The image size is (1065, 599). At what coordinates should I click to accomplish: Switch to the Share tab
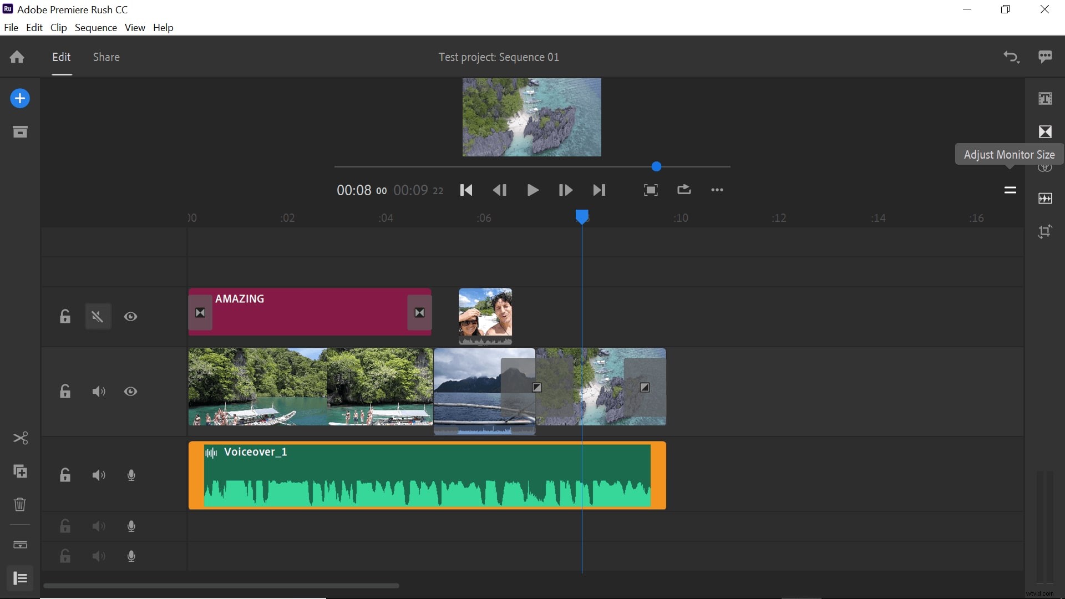pyautogui.click(x=106, y=57)
